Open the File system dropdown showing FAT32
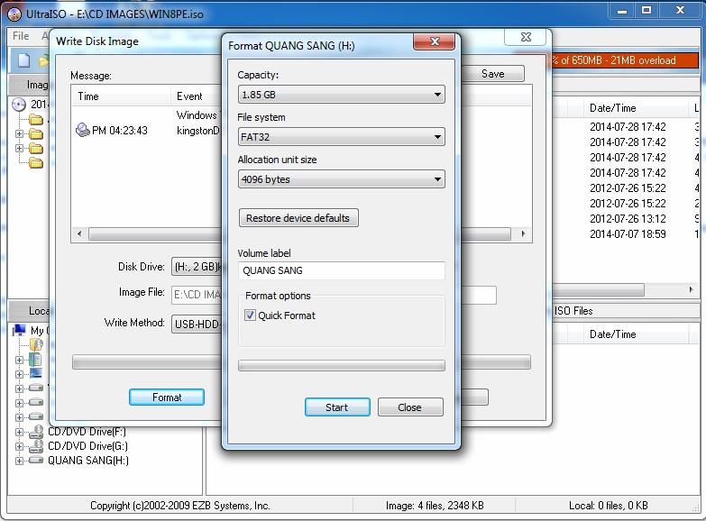The width and height of the screenshot is (706, 521). pyautogui.click(x=342, y=137)
